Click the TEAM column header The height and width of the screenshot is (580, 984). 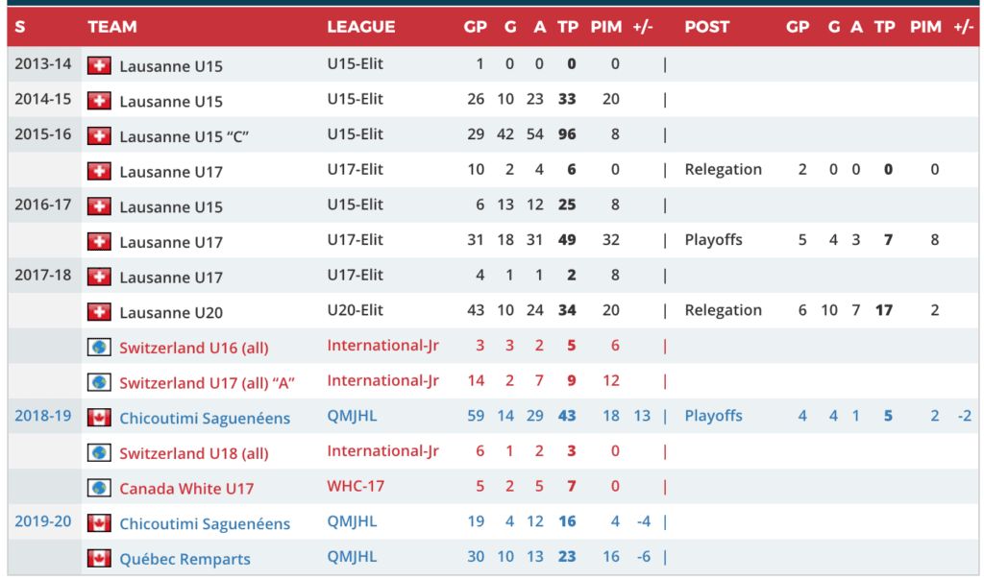click(x=112, y=27)
